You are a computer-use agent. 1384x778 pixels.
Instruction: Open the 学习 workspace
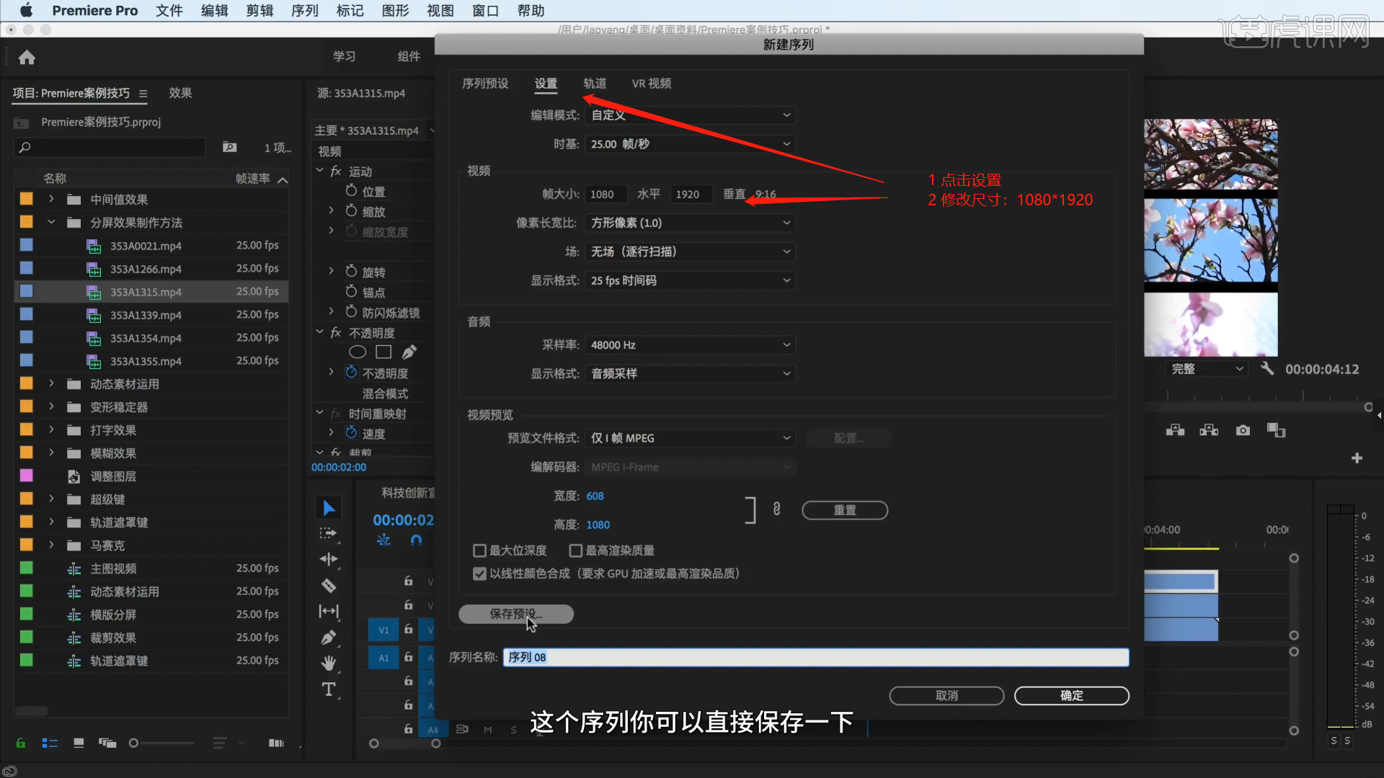[x=344, y=56]
